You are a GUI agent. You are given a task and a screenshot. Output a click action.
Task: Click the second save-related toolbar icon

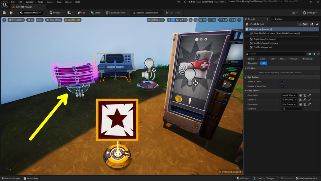pos(12,13)
